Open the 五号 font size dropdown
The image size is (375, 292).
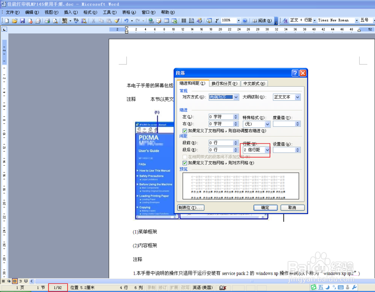tap(374, 21)
